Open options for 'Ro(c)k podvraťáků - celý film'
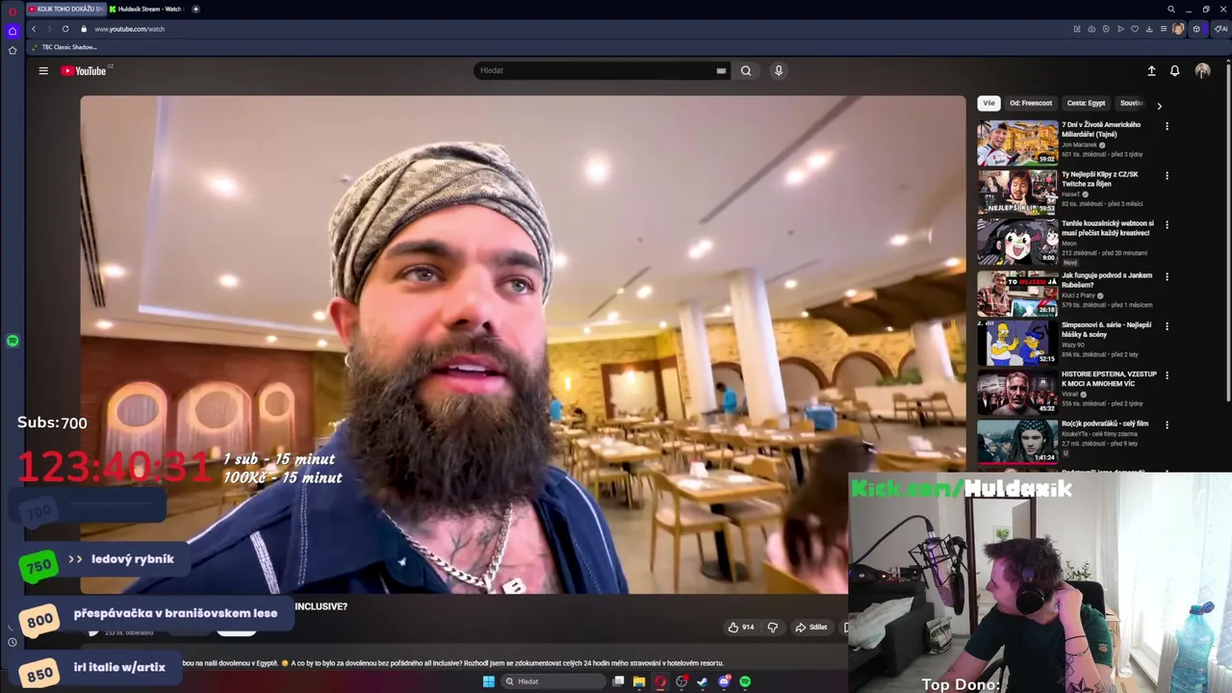 point(1167,424)
